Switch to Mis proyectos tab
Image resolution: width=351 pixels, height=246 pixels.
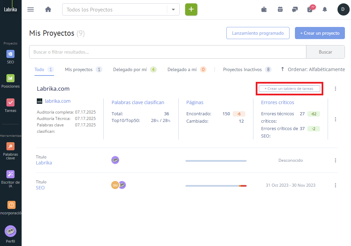[83, 69]
